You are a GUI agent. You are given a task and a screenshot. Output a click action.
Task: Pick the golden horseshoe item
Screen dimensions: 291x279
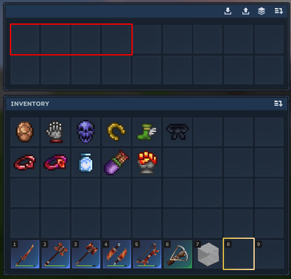click(x=116, y=131)
